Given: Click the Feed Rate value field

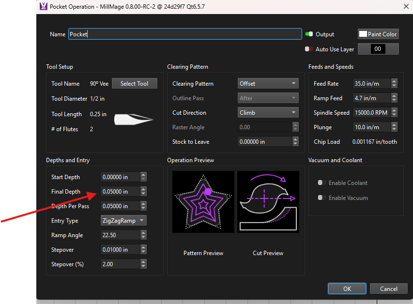Looking at the screenshot, I should point(372,84).
